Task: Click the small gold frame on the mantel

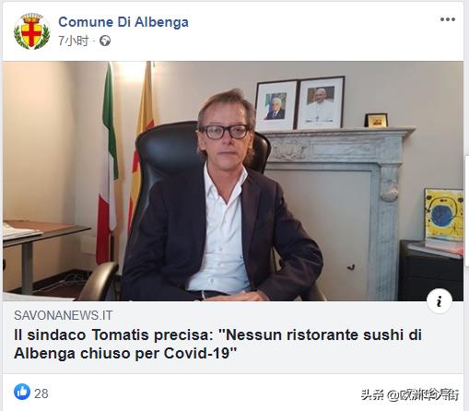Action: [376, 120]
